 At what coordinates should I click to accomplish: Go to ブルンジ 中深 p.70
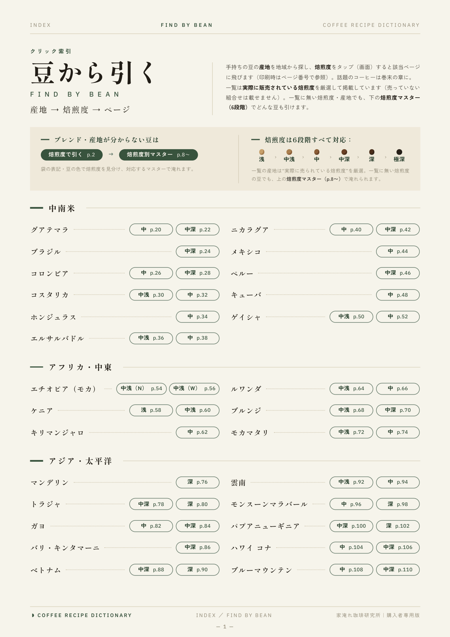(398, 410)
